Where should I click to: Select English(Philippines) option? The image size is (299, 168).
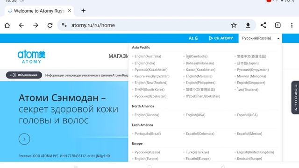pos(200,83)
